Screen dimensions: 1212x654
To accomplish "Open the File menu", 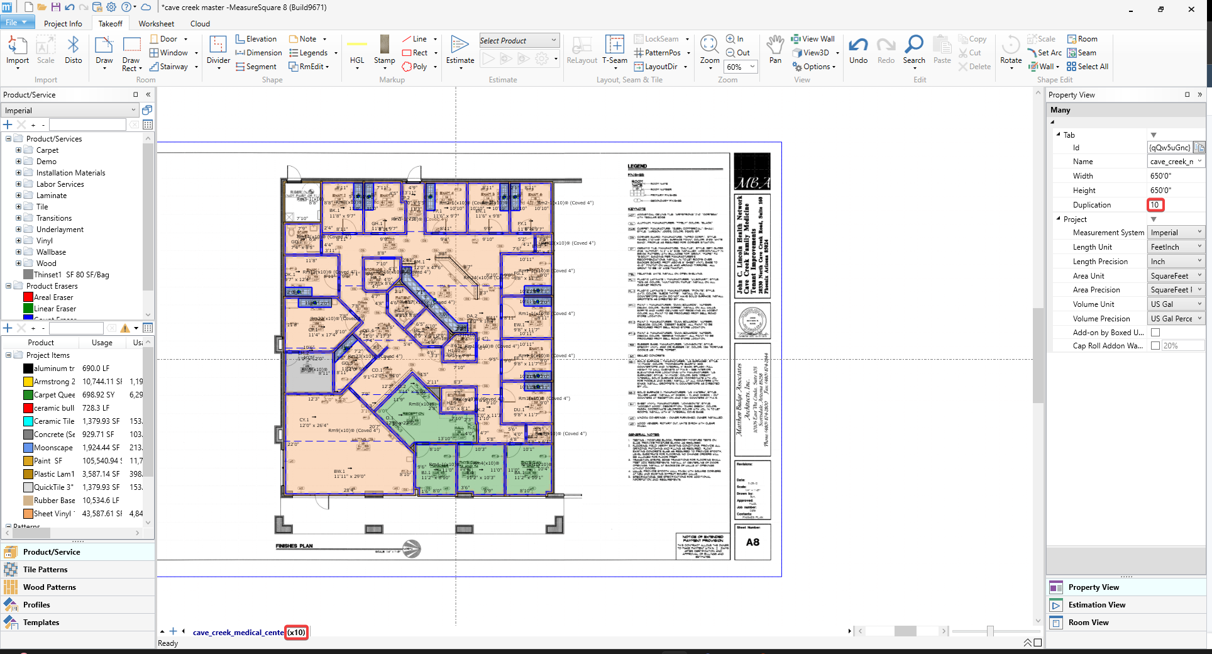I will tap(17, 23).
